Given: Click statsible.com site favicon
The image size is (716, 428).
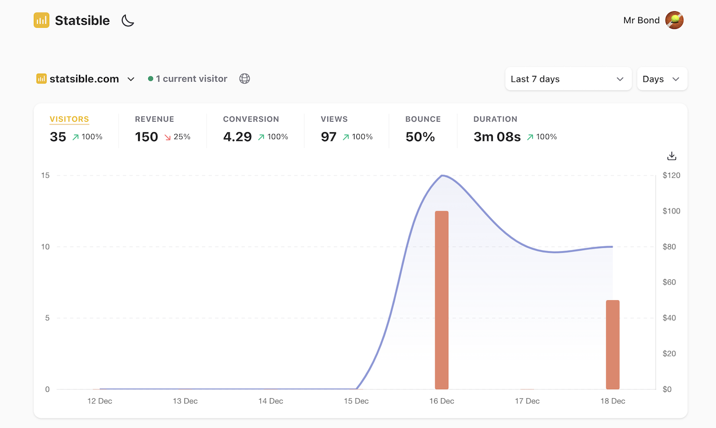Looking at the screenshot, I should point(41,79).
